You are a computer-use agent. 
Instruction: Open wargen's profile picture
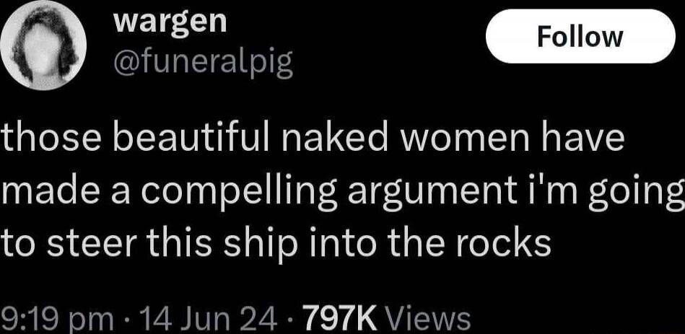tap(43, 45)
